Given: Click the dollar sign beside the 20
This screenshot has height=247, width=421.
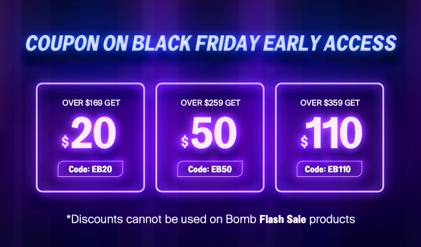Looking at the screenshot, I should 65,141.
